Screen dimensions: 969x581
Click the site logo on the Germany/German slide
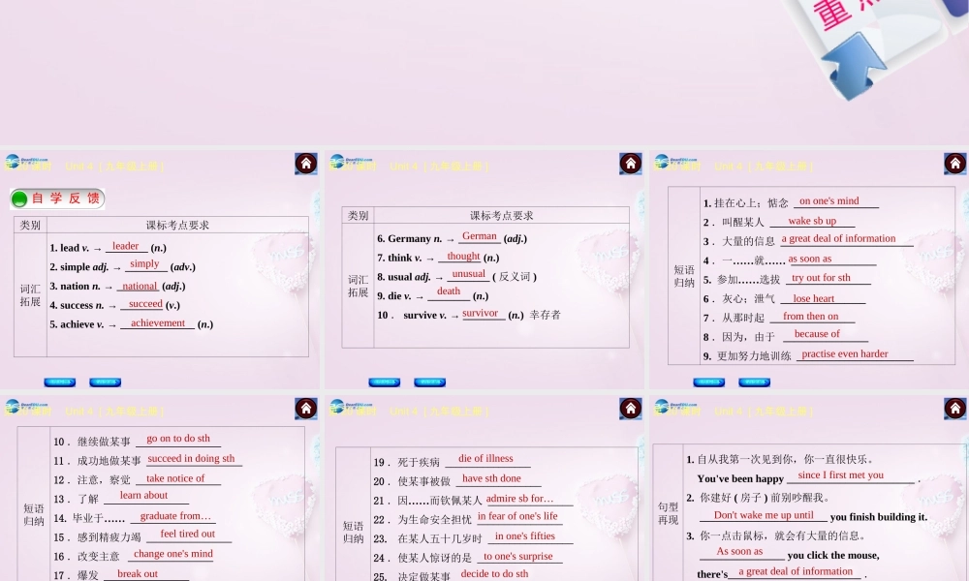coord(351,163)
